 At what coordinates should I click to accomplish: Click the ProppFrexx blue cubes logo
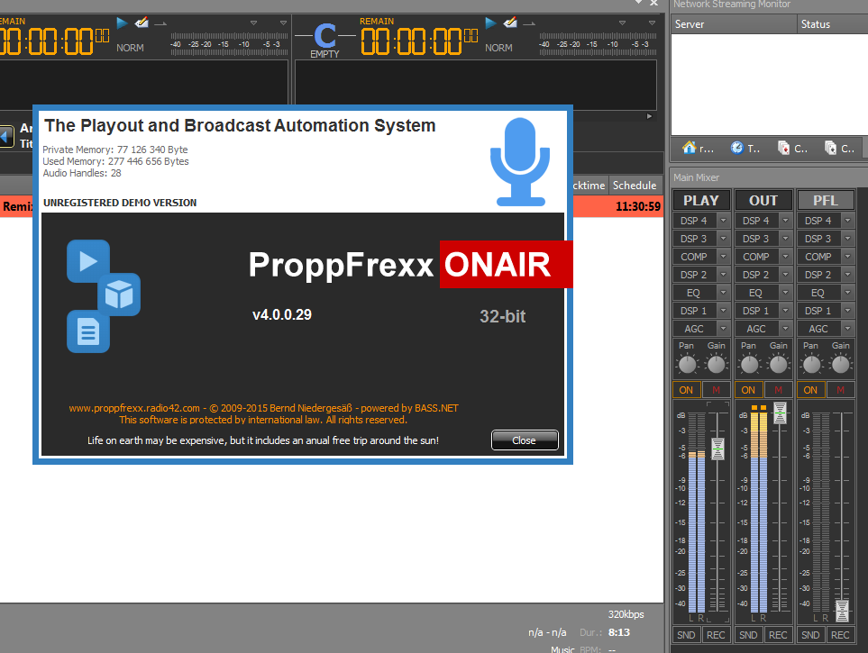coord(104,296)
